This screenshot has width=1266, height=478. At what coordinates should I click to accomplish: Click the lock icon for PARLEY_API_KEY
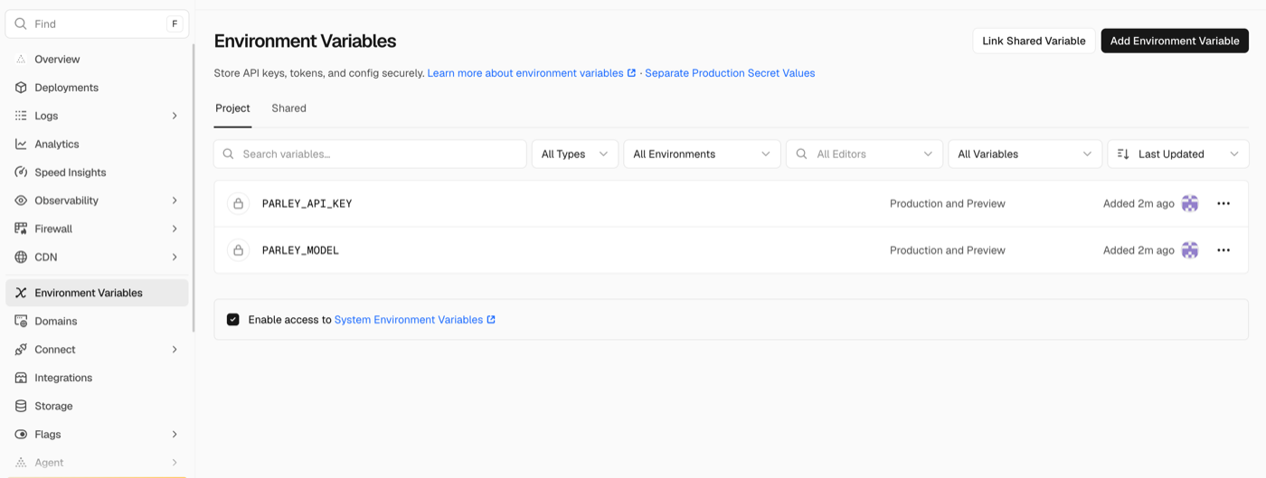pos(238,204)
